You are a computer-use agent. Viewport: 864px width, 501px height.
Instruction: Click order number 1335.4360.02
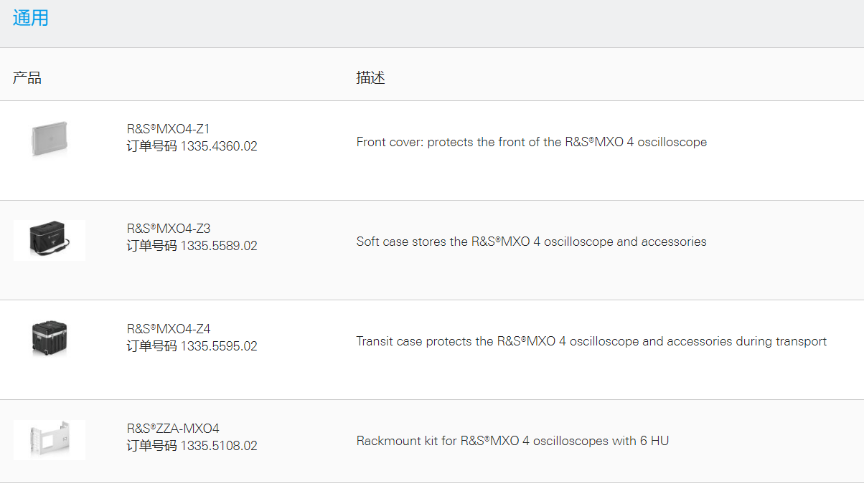(218, 146)
